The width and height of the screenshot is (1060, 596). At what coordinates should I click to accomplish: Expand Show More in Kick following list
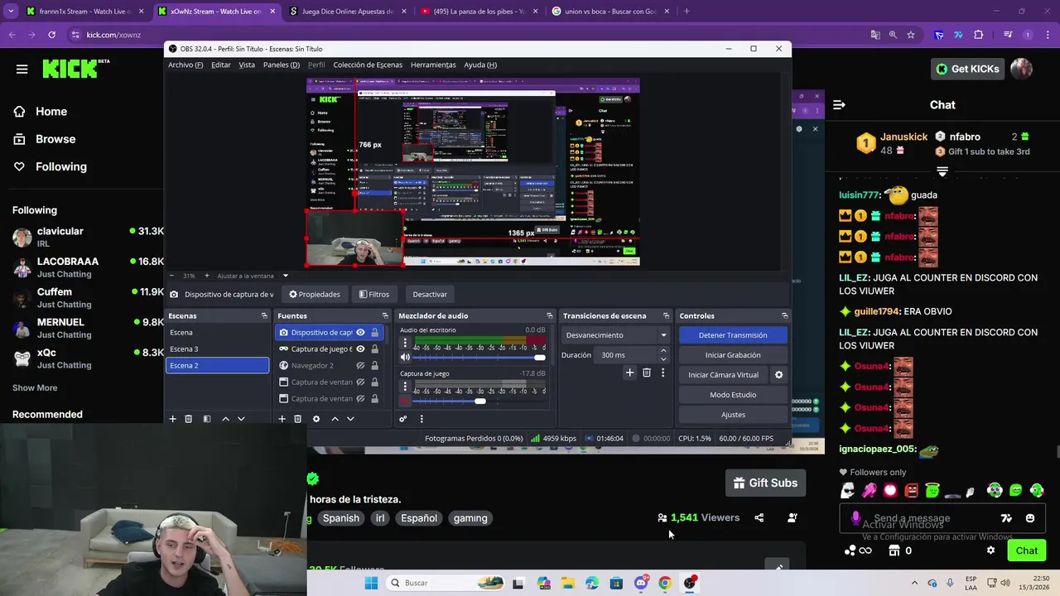coord(35,387)
